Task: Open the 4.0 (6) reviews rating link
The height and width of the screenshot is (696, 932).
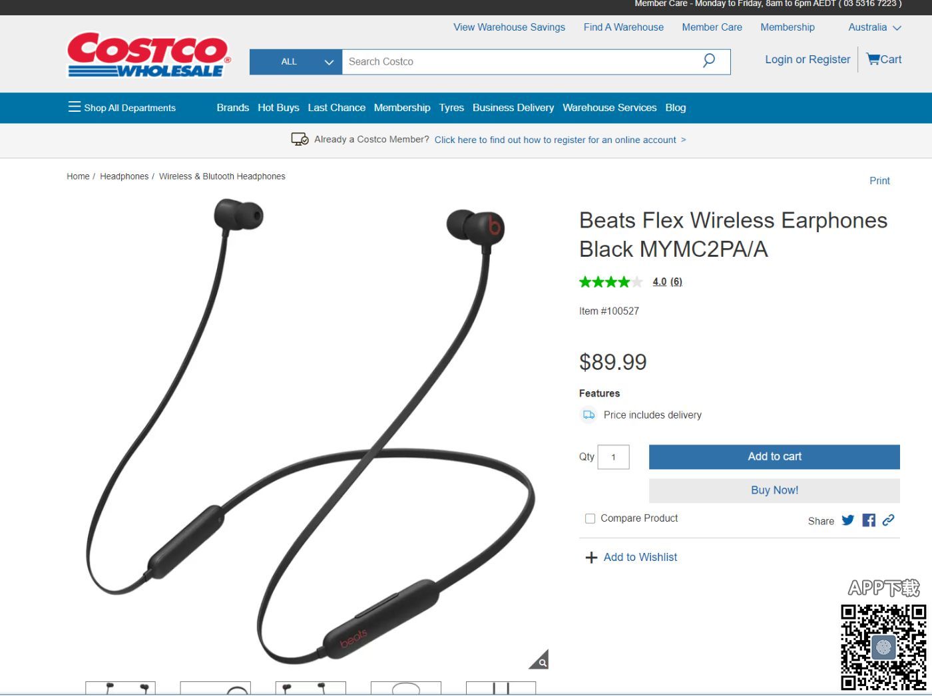Action: [x=667, y=281]
